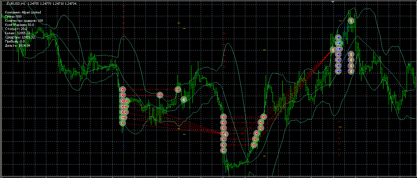Screen dimensions: 417x178
Task: Select the top blue arrow in the right cluster
Action: [339, 38]
